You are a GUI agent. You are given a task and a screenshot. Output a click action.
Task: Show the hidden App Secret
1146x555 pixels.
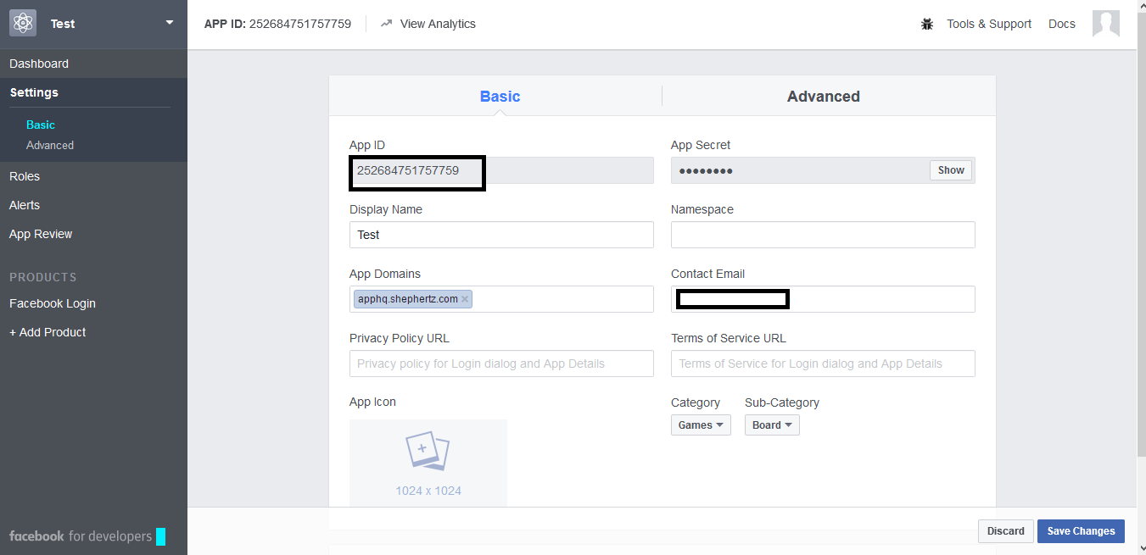coord(950,170)
